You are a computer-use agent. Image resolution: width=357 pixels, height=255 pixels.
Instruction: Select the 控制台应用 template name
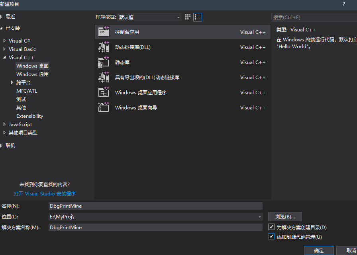pyautogui.click(x=127, y=32)
